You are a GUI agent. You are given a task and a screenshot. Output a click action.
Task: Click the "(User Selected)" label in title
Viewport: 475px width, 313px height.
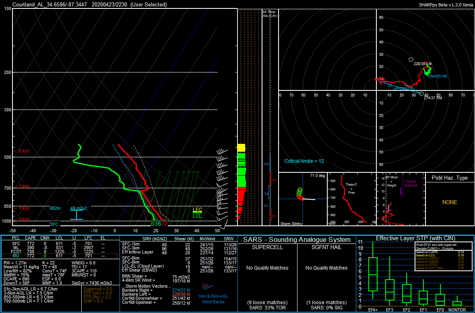pyautogui.click(x=149, y=4)
